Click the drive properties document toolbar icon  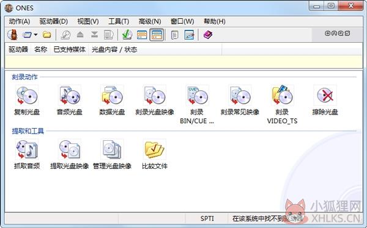(109, 35)
